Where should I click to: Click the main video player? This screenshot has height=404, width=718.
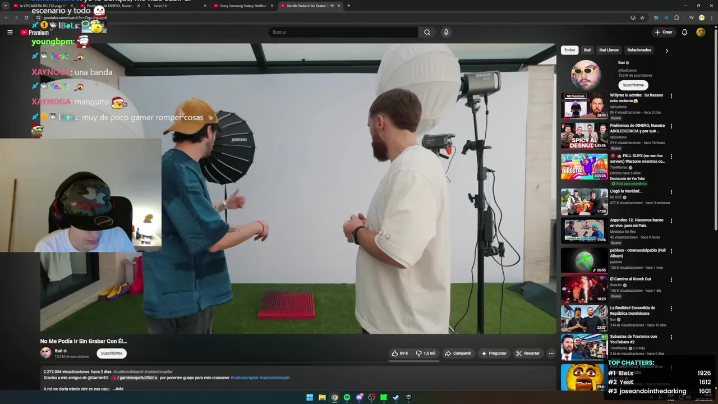click(298, 189)
